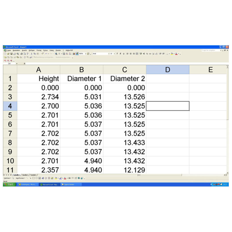This screenshot has height=232, width=232.
Task: Open the Format menu
Action: coord(39,50)
